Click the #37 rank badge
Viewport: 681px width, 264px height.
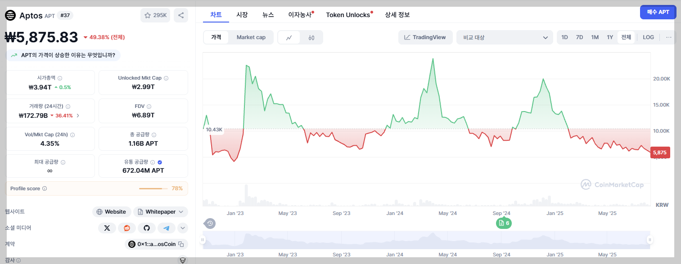pyautogui.click(x=65, y=15)
